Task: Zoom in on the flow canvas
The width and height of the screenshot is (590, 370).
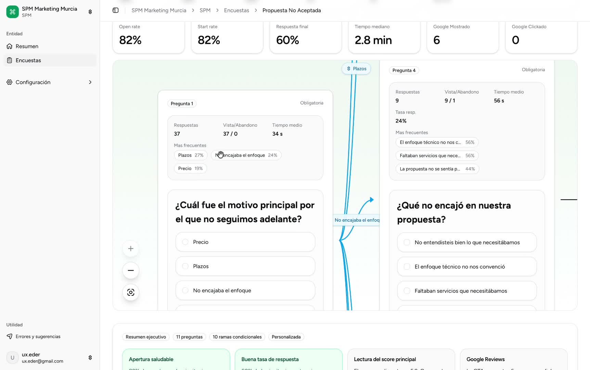Action: point(131,249)
